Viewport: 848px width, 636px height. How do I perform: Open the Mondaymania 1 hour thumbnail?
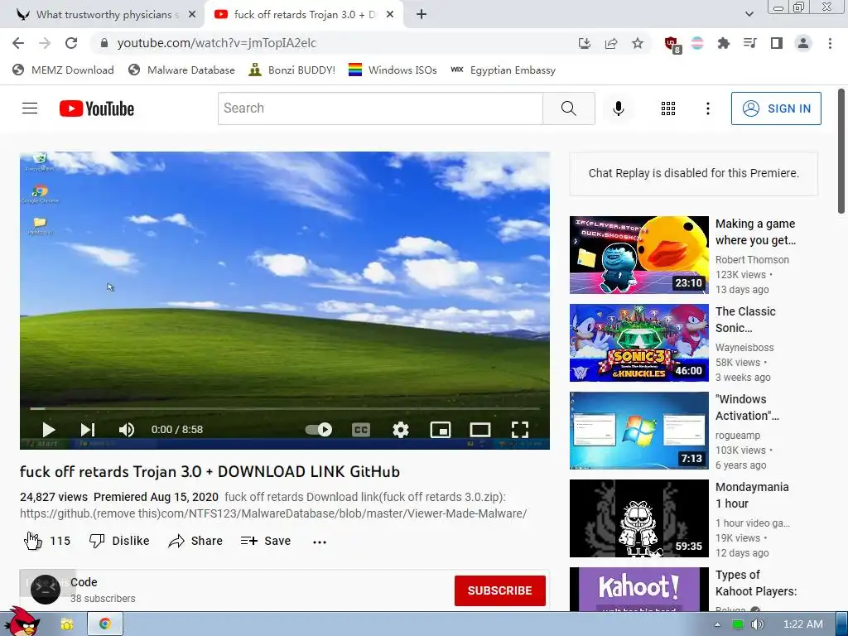point(638,518)
